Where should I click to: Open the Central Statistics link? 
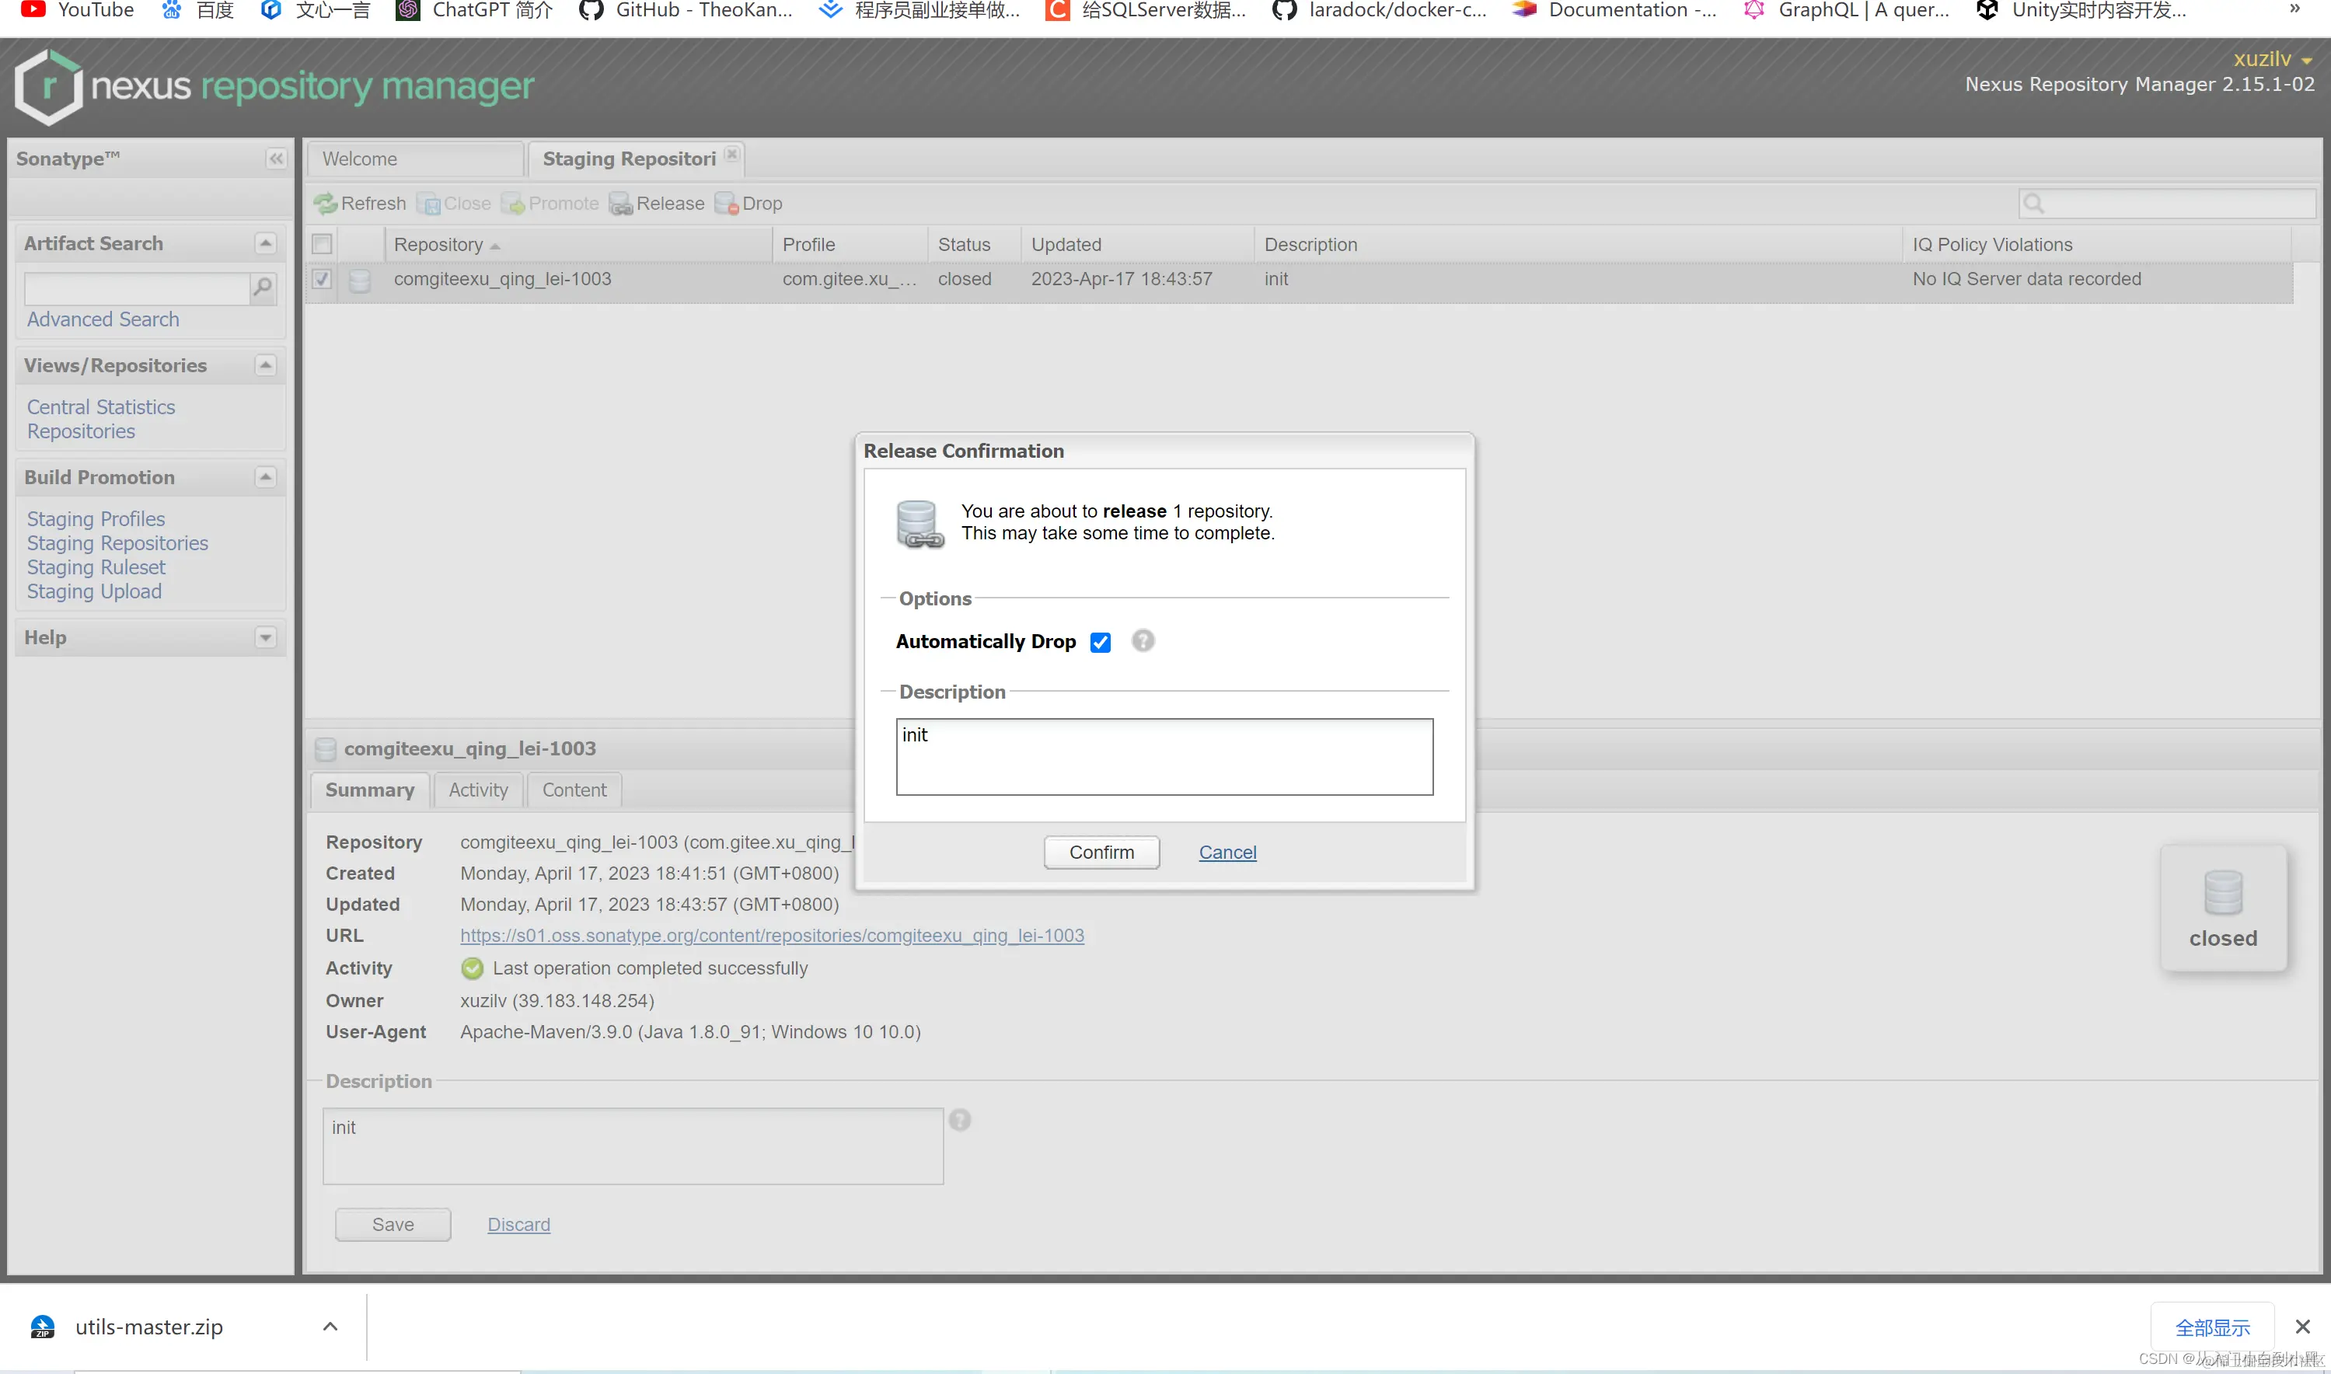tap(101, 407)
